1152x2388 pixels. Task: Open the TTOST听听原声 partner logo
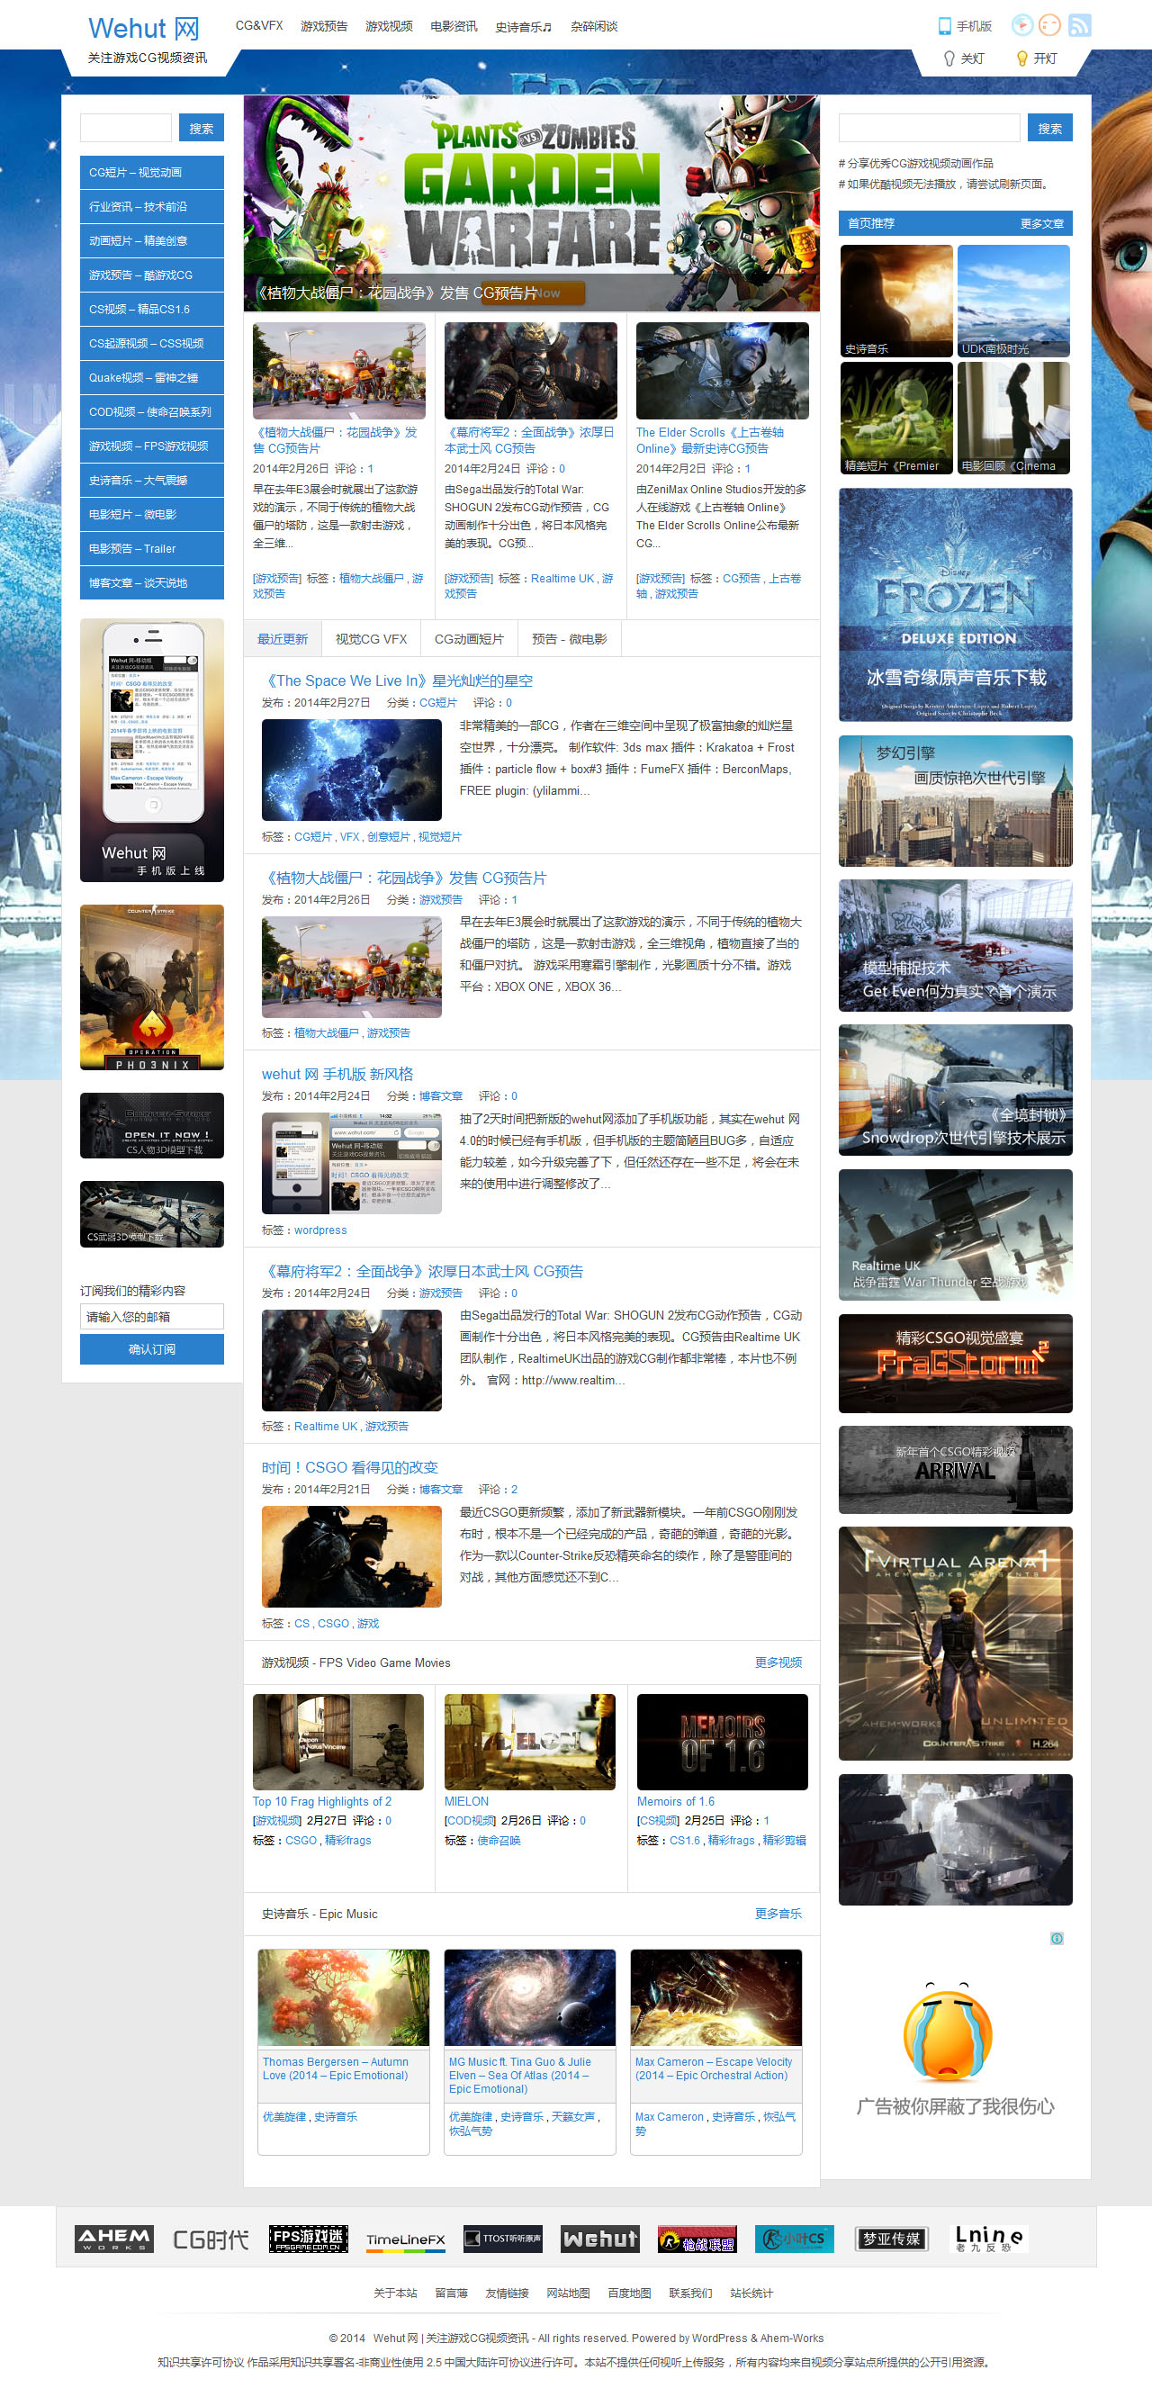503,2239
